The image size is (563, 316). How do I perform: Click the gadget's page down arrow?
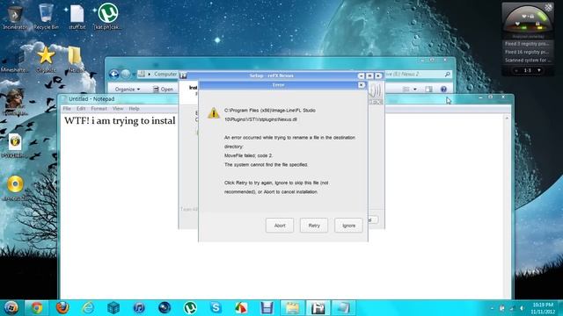click(x=539, y=70)
